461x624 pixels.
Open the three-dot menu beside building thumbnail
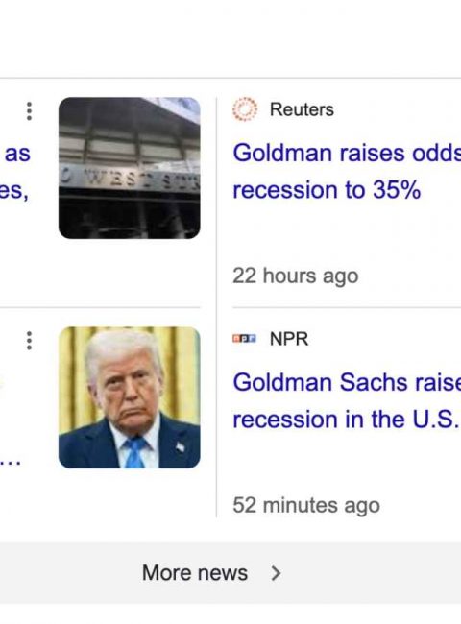(29, 111)
